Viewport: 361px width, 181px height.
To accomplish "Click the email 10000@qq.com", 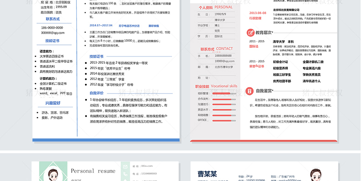I will [x=224, y=62].
